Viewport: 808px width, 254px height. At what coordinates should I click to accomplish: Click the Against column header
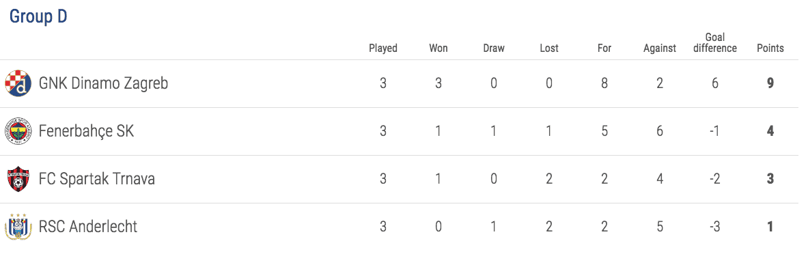click(x=660, y=48)
